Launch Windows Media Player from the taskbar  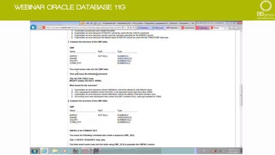(65, 151)
